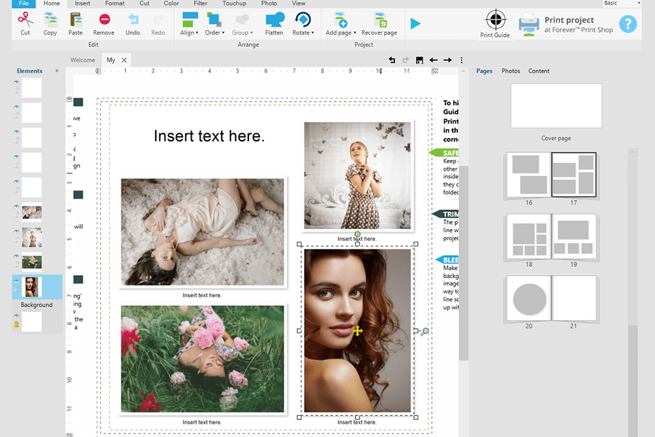Viewport: 655px width, 437px height.
Task: Click the Recover page icon
Action: click(x=380, y=19)
